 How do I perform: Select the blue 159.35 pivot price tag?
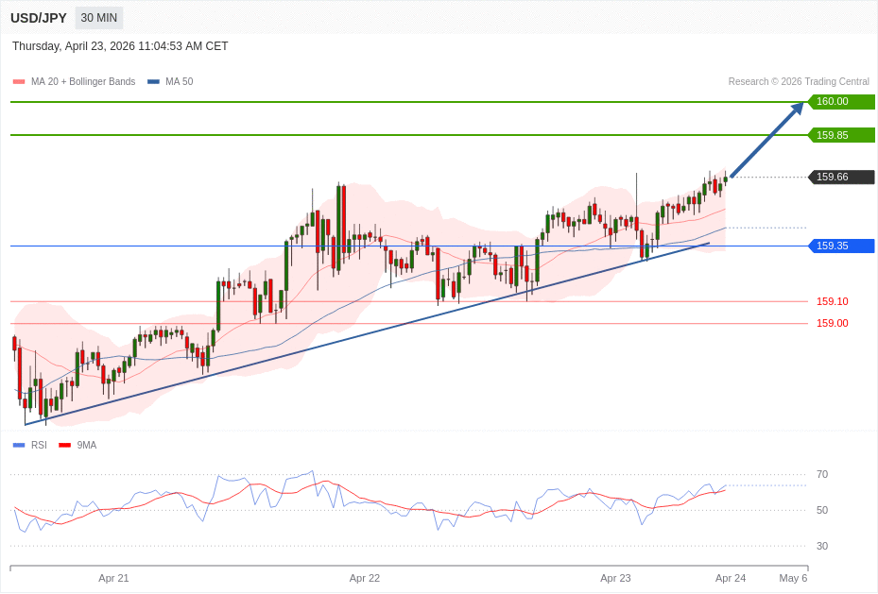click(840, 246)
